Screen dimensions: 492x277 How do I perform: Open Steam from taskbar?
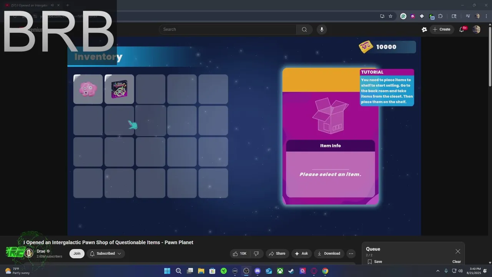pos(291,271)
